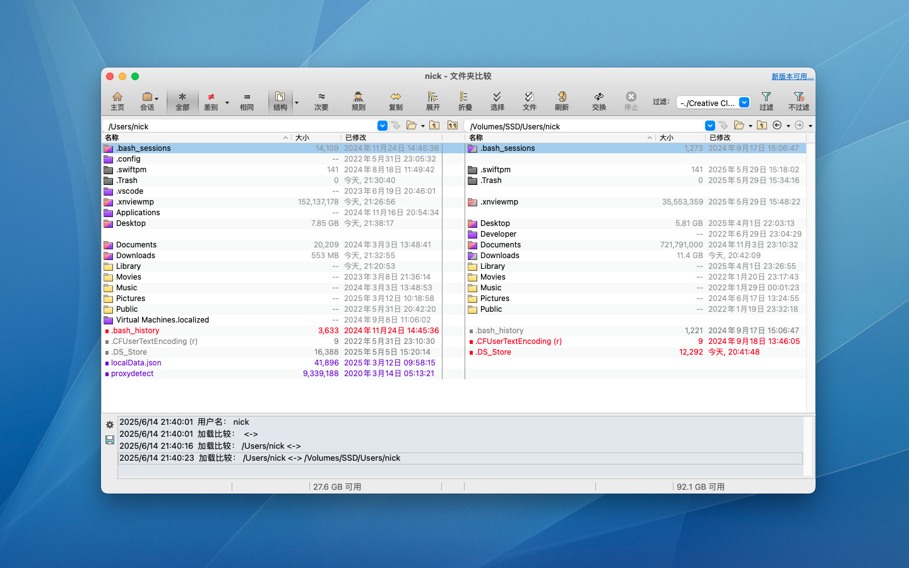Open the 过滤 filter combo box dropdown

(x=744, y=102)
